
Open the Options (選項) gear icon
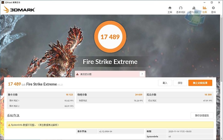coord(213,8)
